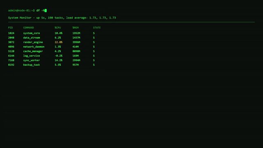Click the state S in log_service row
263x148 pixels.
point(94,56)
